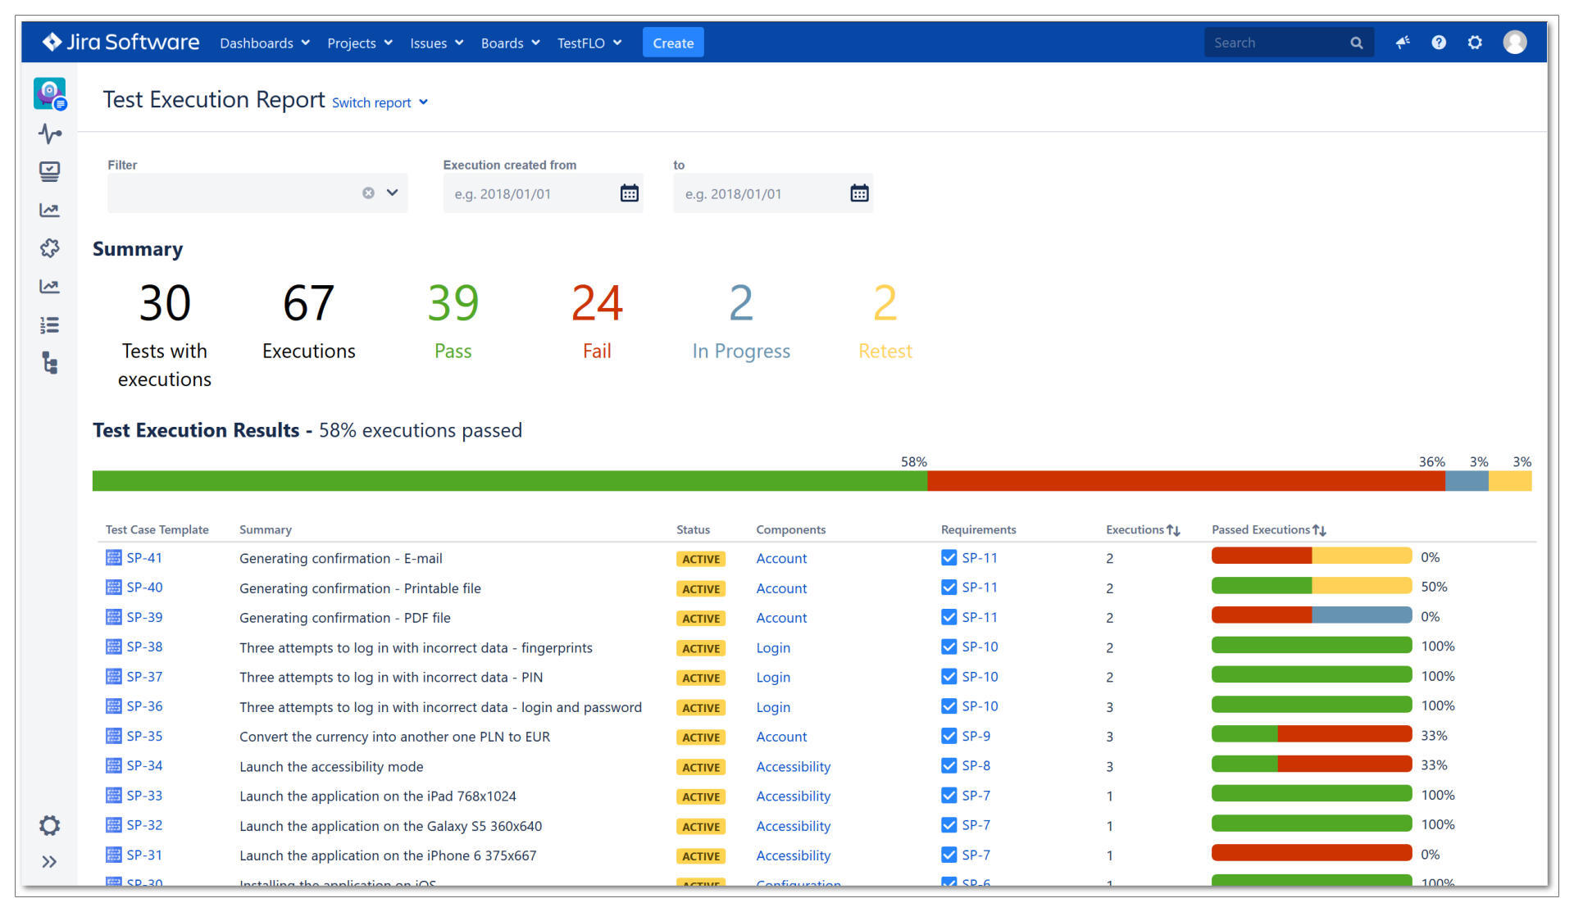
Task: Open project settings gear in sidebar
Action: (50, 825)
